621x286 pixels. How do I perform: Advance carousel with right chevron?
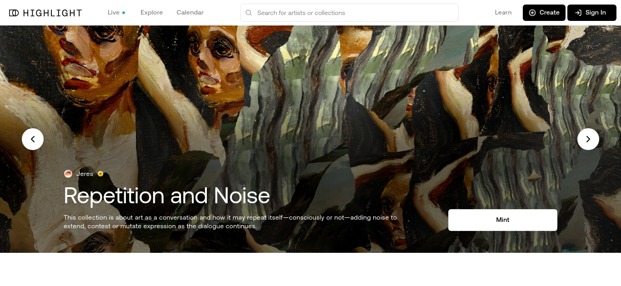pyautogui.click(x=588, y=139)
